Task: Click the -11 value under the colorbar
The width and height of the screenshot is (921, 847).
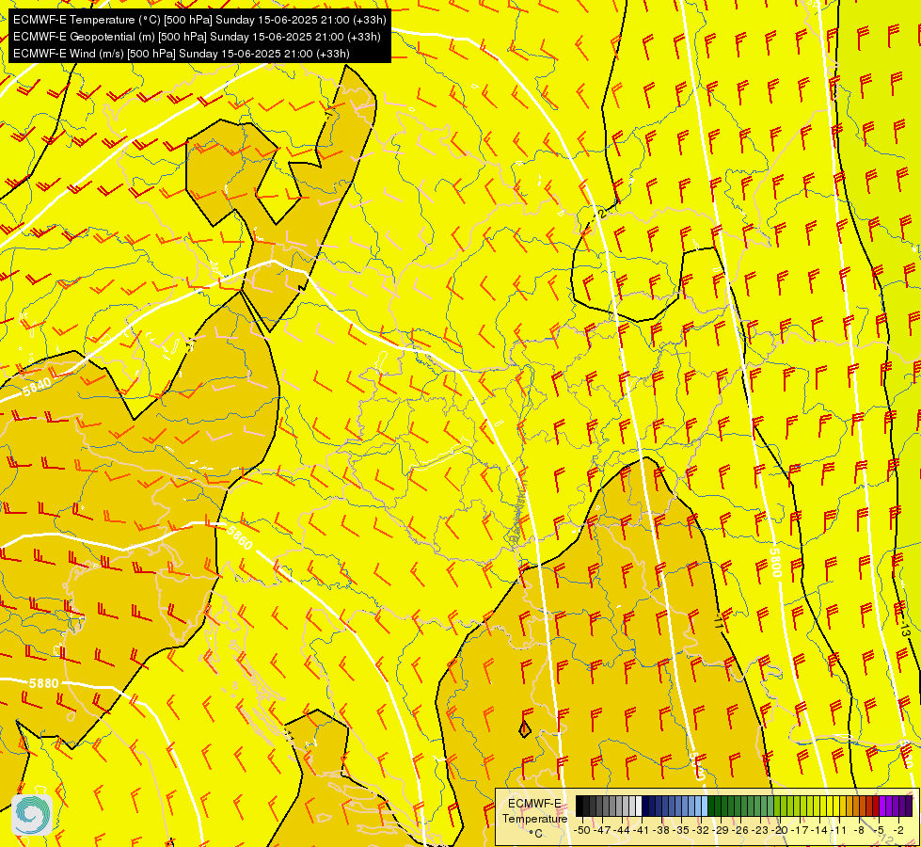Action: click(x=839, y=830)
